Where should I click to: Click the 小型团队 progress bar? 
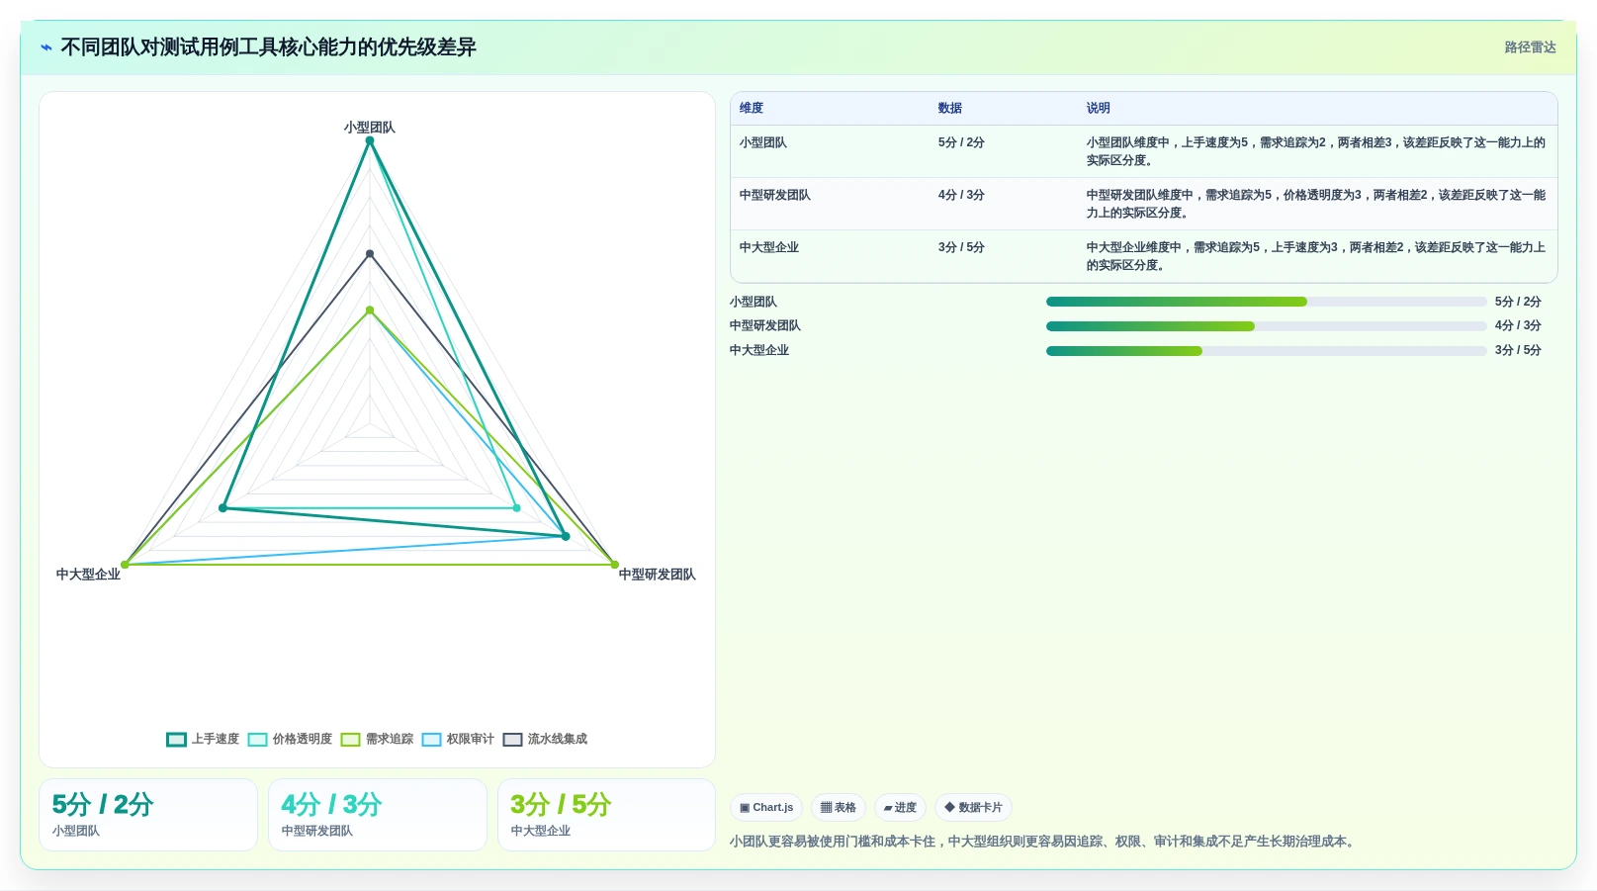click(1266, 302)
